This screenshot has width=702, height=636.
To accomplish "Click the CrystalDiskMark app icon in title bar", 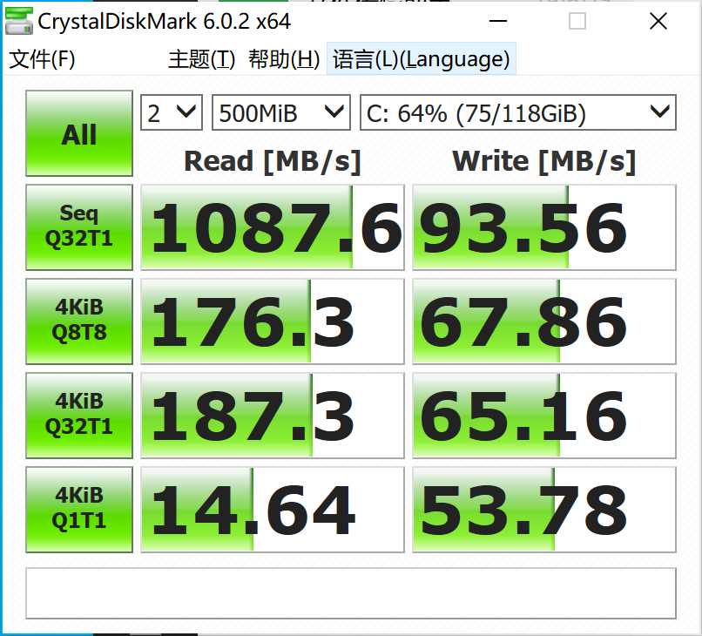I will [18, 21].
